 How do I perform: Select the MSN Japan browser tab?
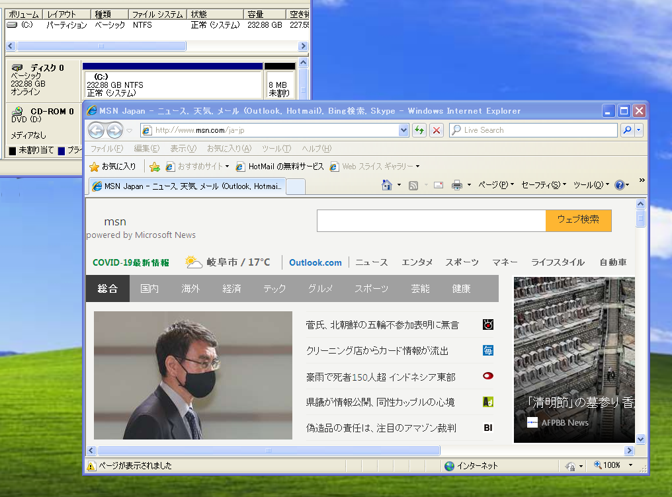pos(187,186)
